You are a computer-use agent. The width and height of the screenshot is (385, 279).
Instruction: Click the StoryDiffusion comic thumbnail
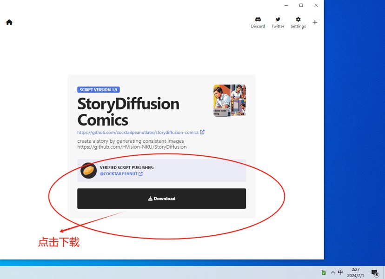click(230, 100)
